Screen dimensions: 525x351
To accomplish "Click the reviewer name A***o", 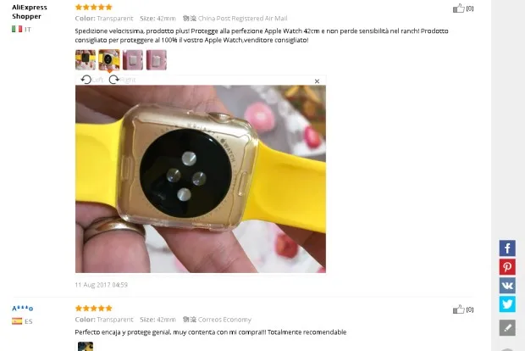I will click(22, 309).
